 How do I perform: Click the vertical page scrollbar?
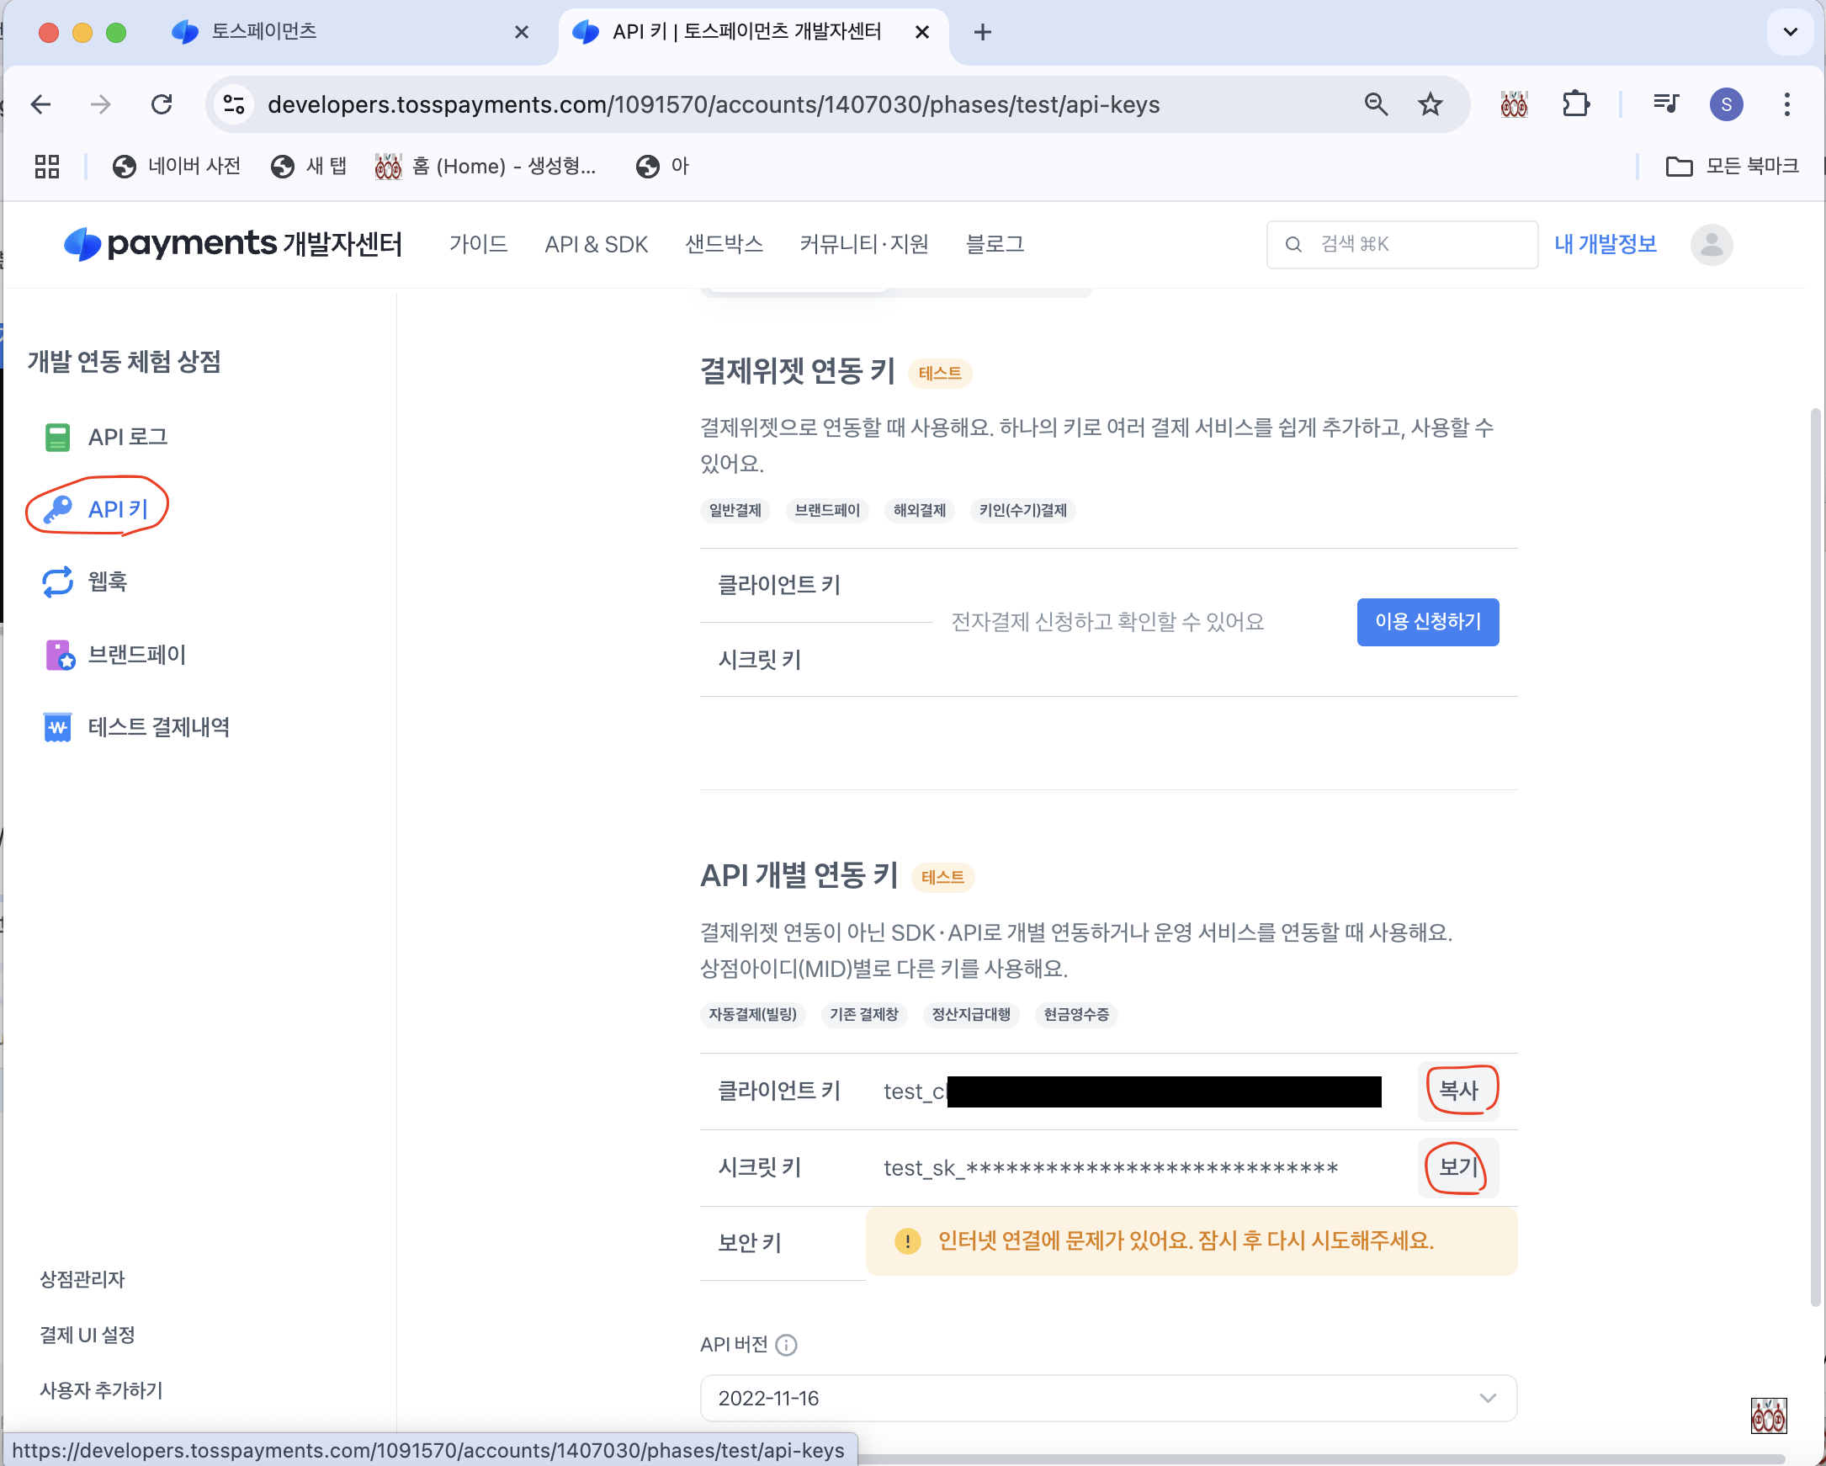click(1817, 855)
